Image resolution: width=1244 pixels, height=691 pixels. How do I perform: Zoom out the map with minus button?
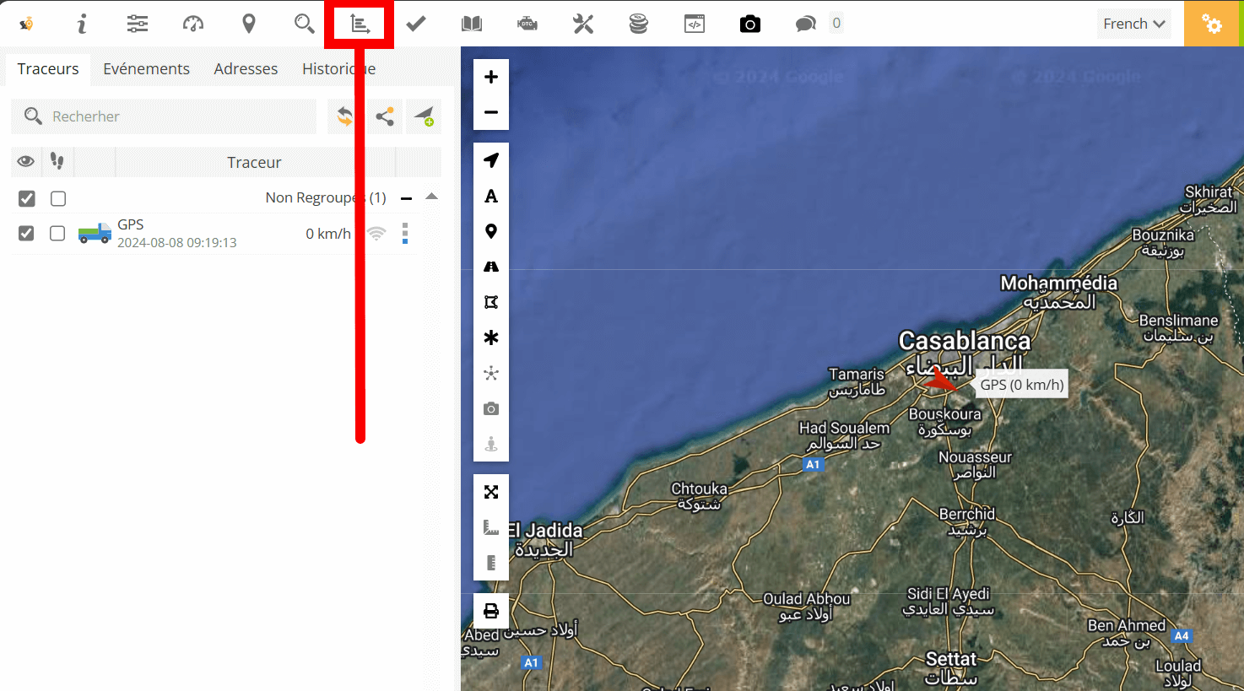click(x=491, y=112)
